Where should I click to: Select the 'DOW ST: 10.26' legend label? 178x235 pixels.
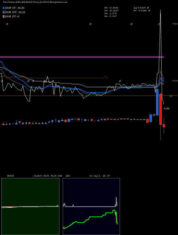point(15,8)
